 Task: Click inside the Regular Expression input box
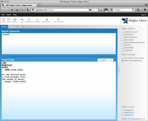click(59, 44)
